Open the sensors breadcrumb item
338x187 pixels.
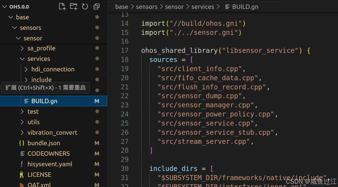coord(147,7)
